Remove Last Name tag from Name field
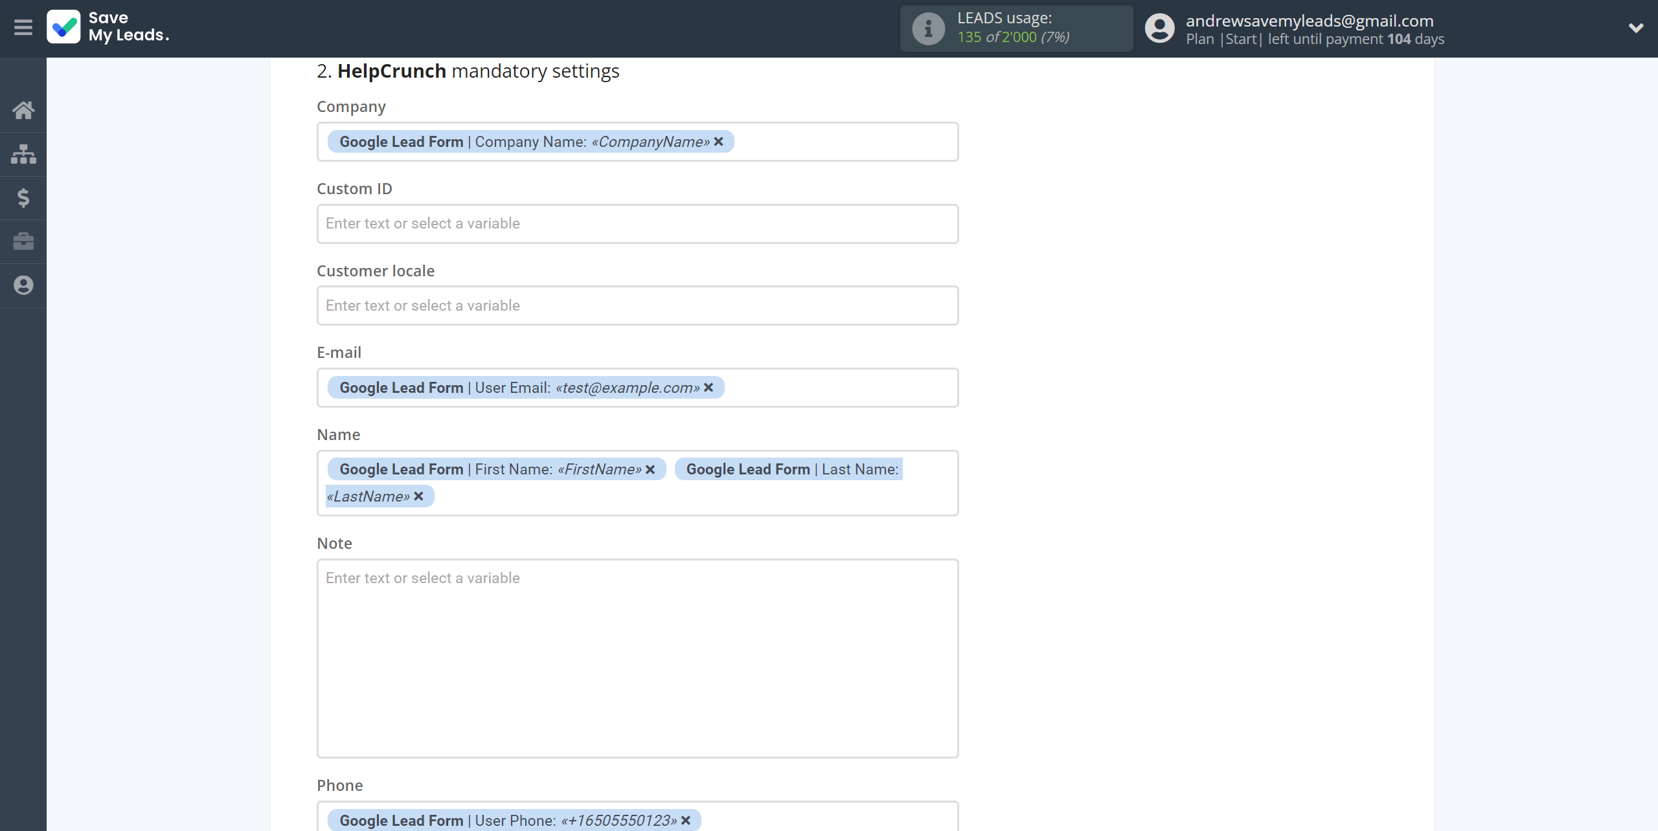1658x831 pixels. pos(419,496)
